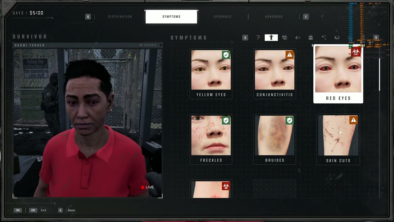The image size is (394, 222).
Task: Open the hammer tools category
Action: coord(324,38)
